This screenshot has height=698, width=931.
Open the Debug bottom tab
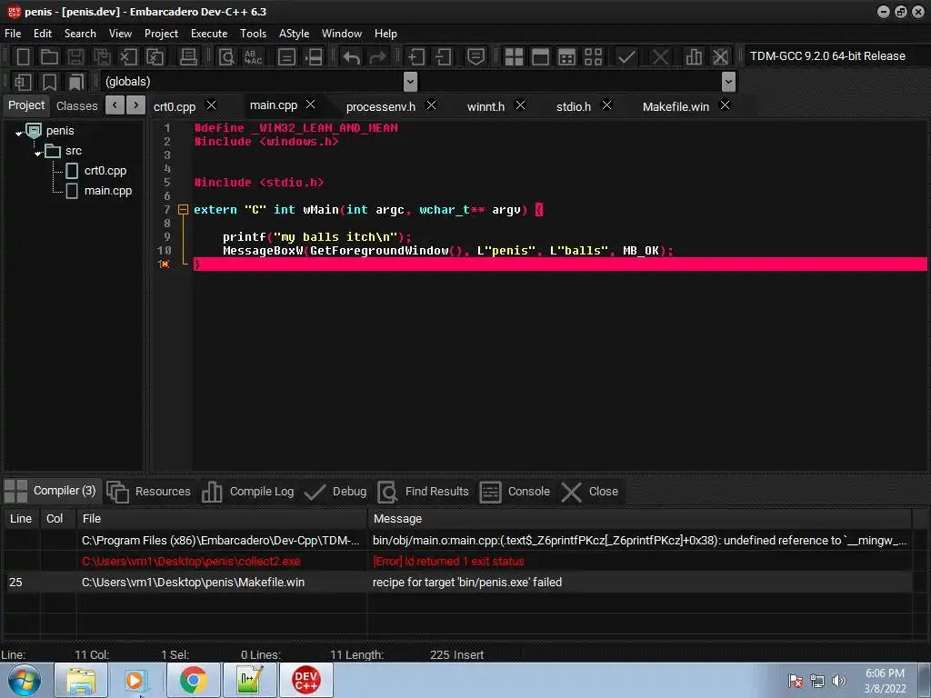point(335,492)
